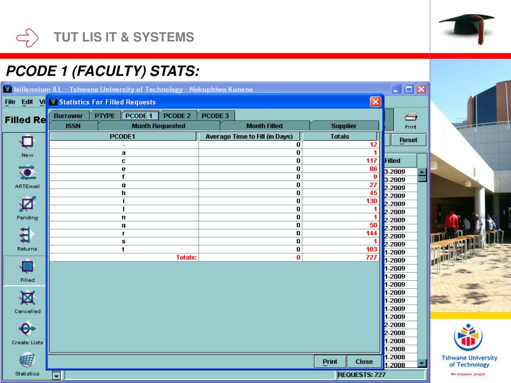
Task: Switch to the PTYPE tab
Action: [x=105, y=116]
